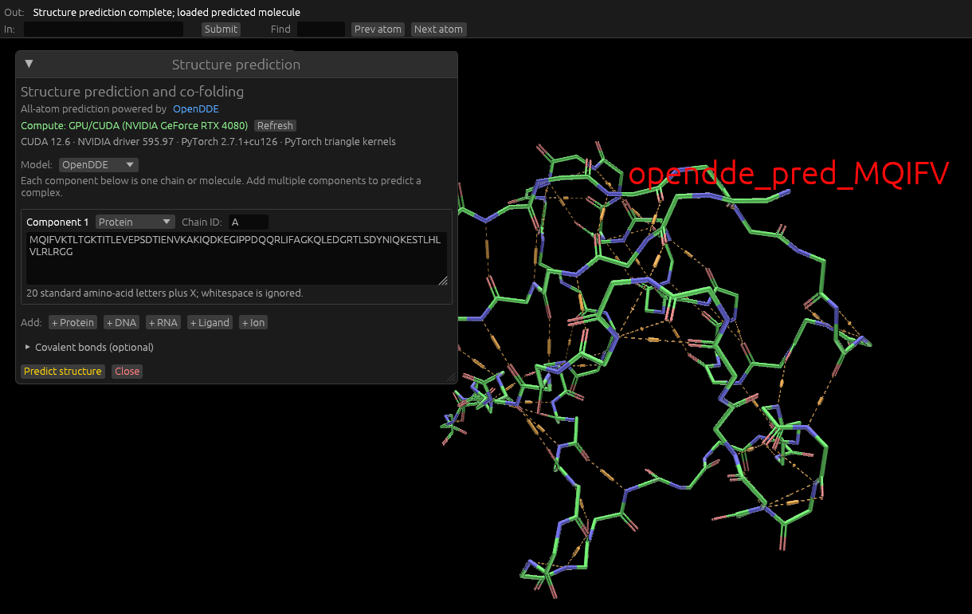972x614 pixels.
Task: Click the CUDA 12.6 driver info line
Action: [x=208, y=142]
